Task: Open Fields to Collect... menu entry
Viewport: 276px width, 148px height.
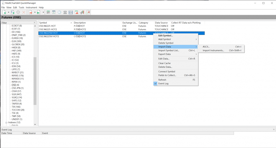Action: pyautogui.click(x=176, y=75)
